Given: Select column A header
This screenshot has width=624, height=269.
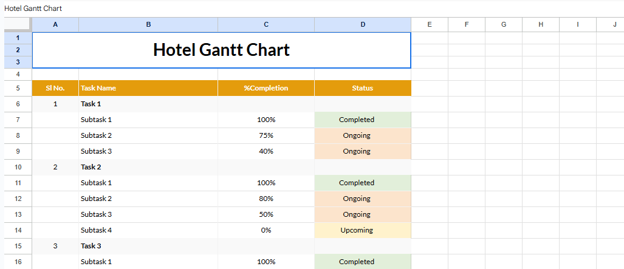Looking at the screenshot, I should coord(55,24).
